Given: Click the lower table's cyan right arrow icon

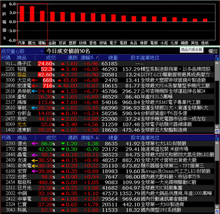Looking at the screenshot, I should coord(217,139).
